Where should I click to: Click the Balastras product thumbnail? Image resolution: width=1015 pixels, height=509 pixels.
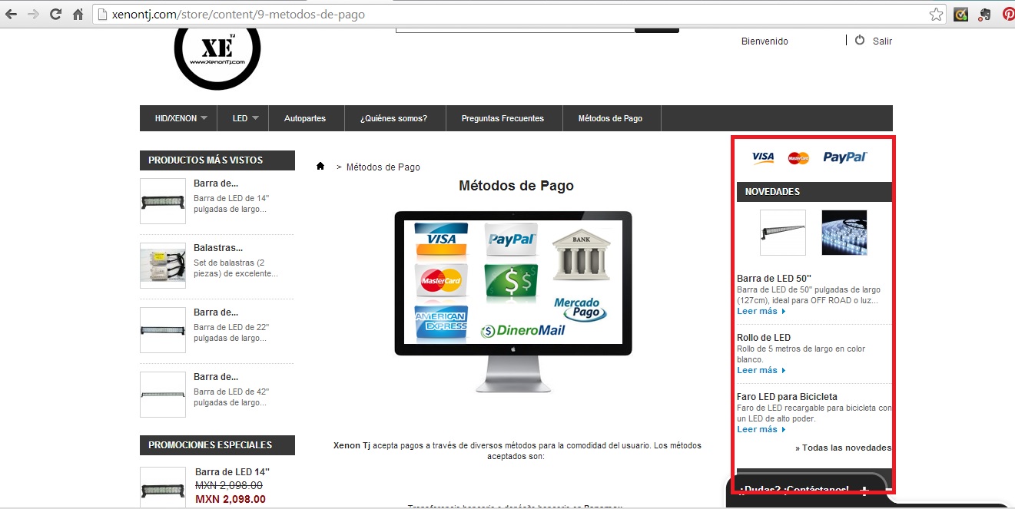[163, 266]
